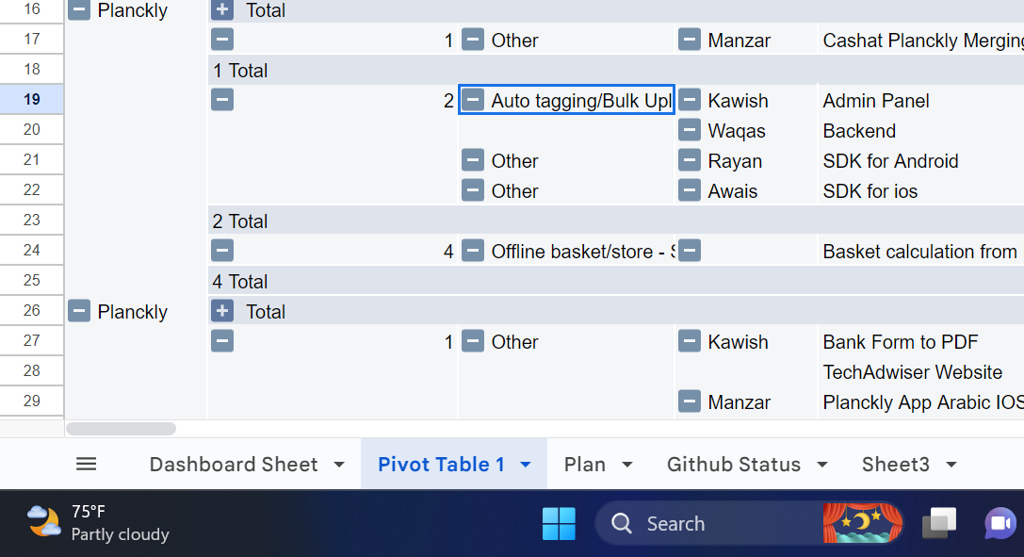Open Task View in taskbar
The width and height of the screenshot is (1024, 557).
(x=939, y=524)
